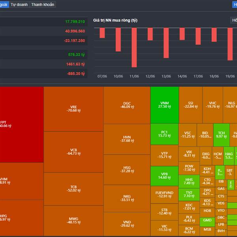Click the DXG tile
Screen dimensions: 237x237
pyautogui.click(x=206, y=156)
